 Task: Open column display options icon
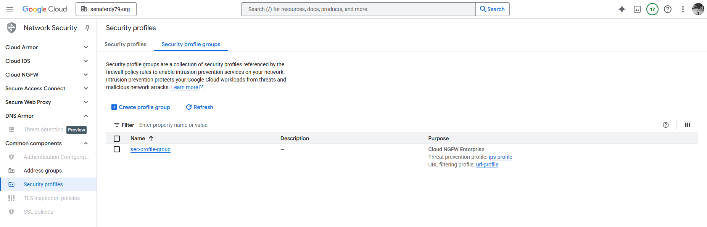(687, 125)
